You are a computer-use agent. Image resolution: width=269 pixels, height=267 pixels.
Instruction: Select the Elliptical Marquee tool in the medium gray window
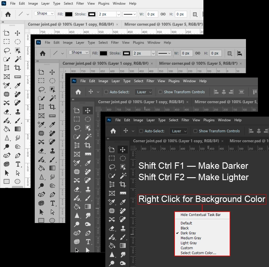tap(88, 119)
